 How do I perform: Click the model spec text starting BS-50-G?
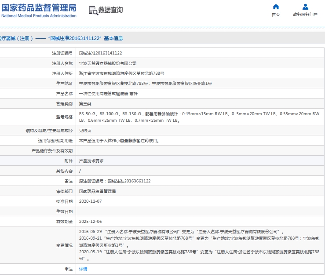199,117
